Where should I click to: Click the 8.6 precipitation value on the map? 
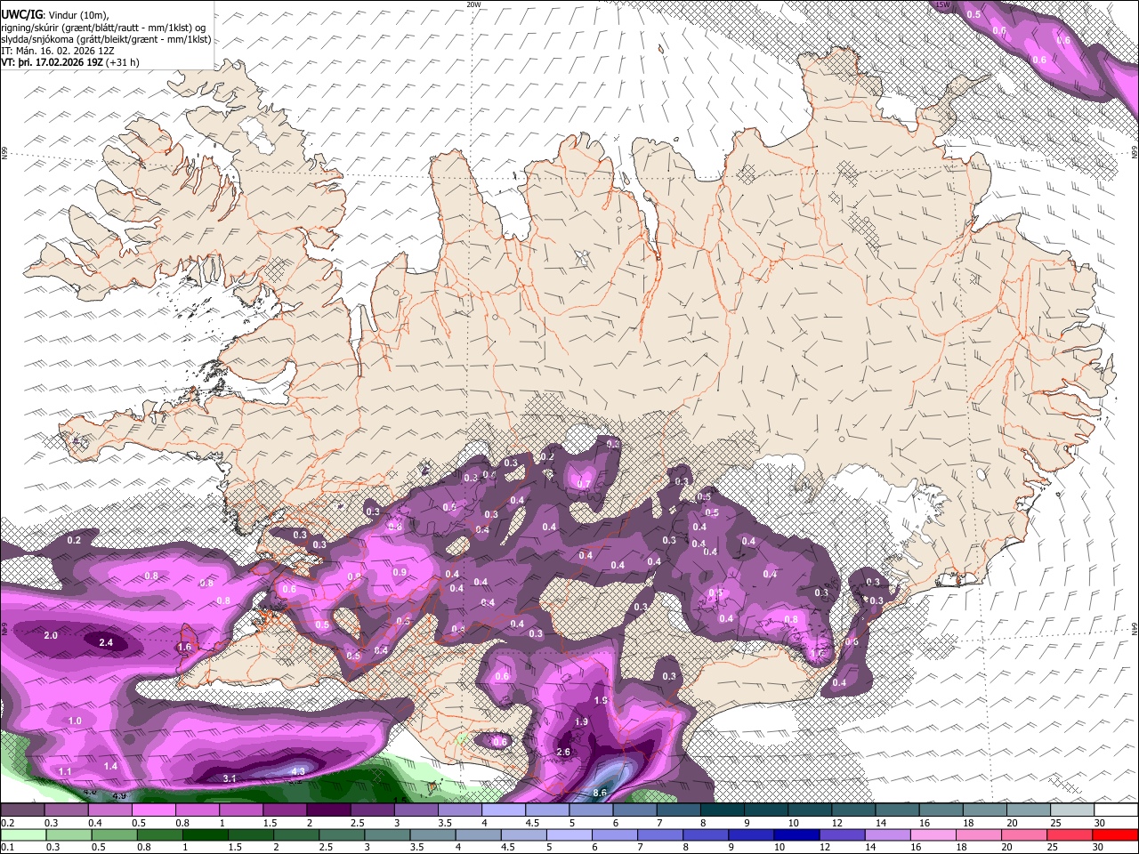pos(600,793)
